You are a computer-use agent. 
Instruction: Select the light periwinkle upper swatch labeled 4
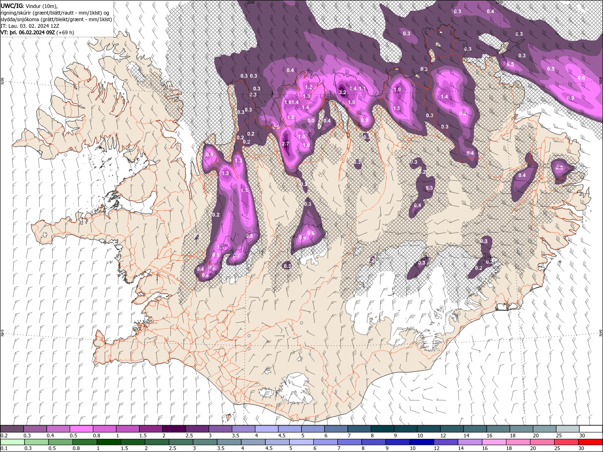(267, 429)
